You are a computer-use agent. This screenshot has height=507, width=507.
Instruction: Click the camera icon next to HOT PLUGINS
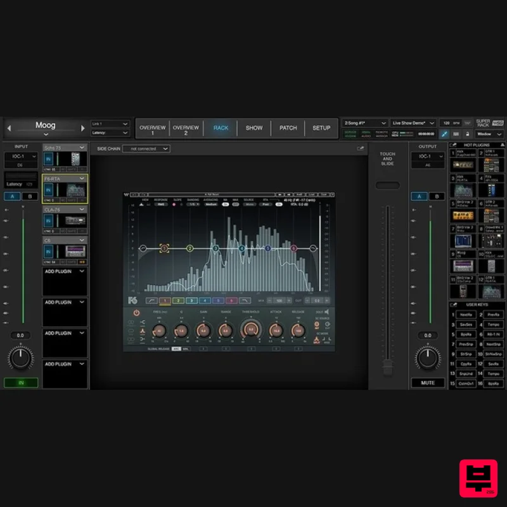coord(452,145)
